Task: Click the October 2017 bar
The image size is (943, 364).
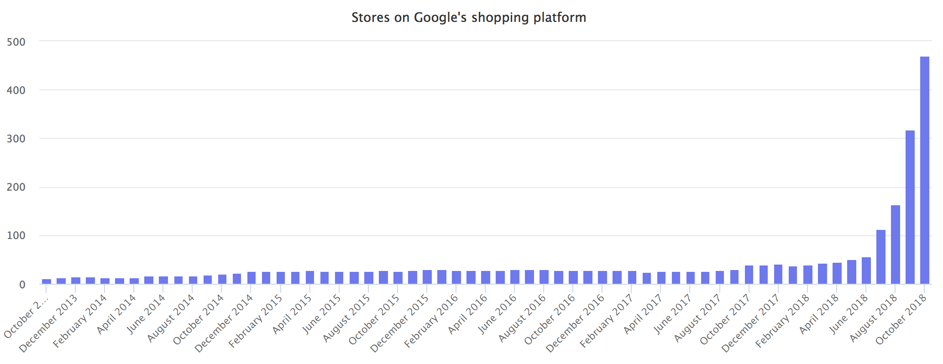Action: point(749,275)
